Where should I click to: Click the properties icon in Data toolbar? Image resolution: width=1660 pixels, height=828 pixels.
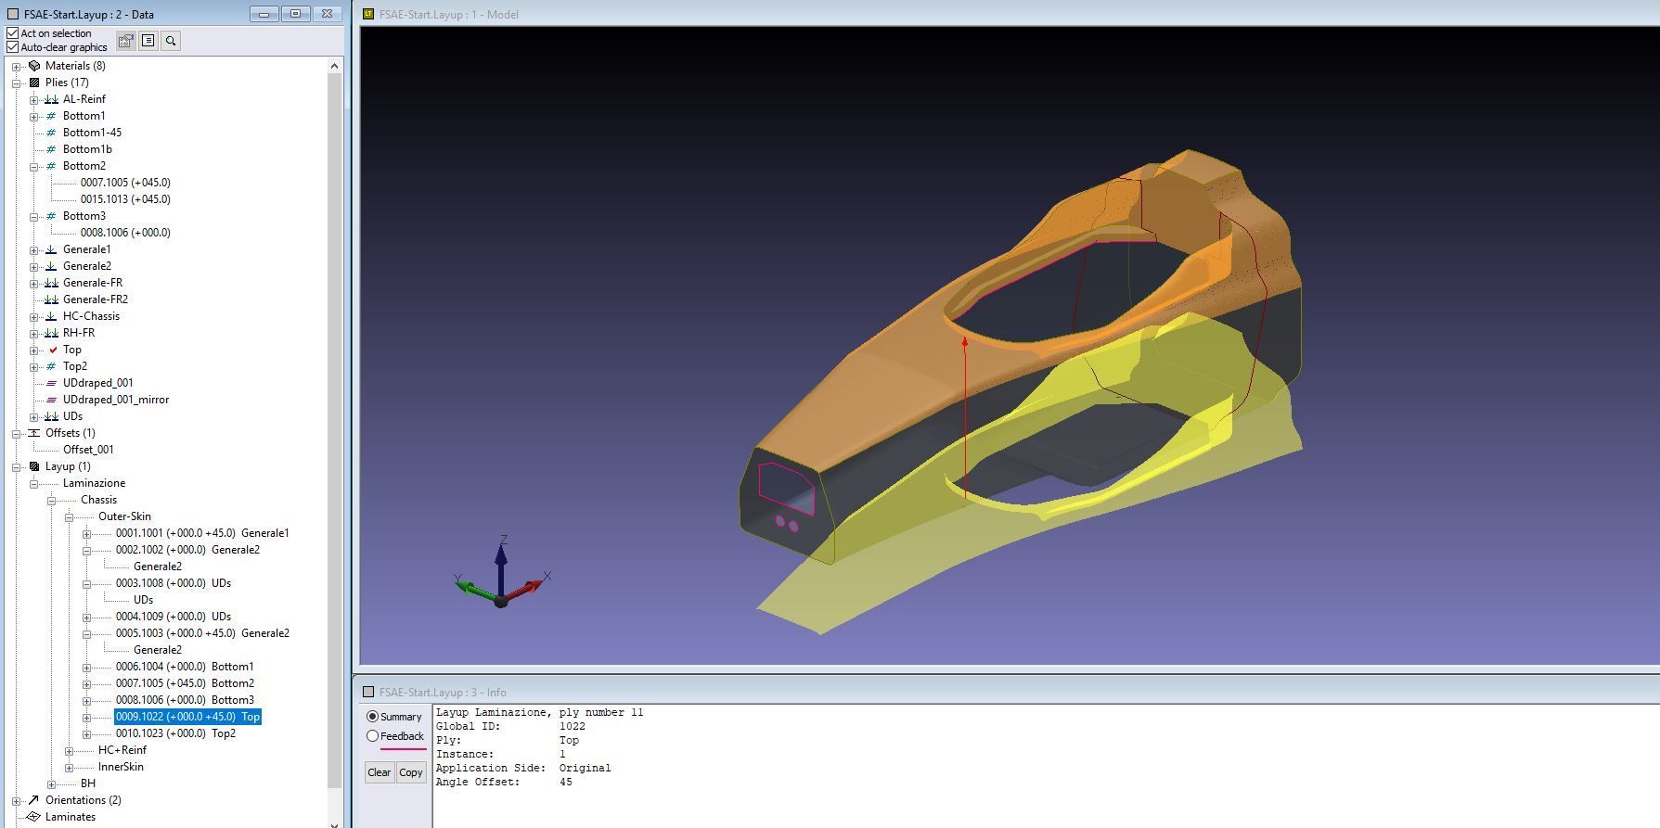click(x=125, y=41)
